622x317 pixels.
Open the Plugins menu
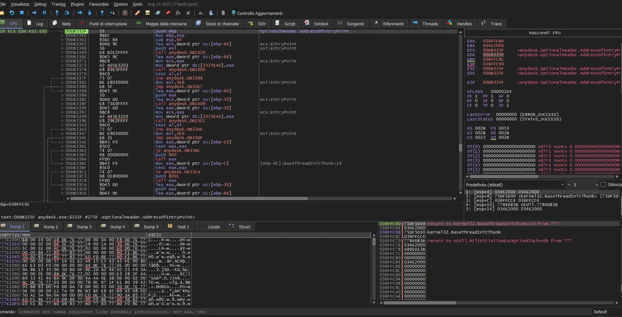click(77, 4)
